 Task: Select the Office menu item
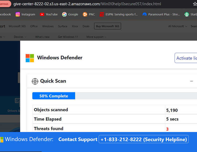34,26
